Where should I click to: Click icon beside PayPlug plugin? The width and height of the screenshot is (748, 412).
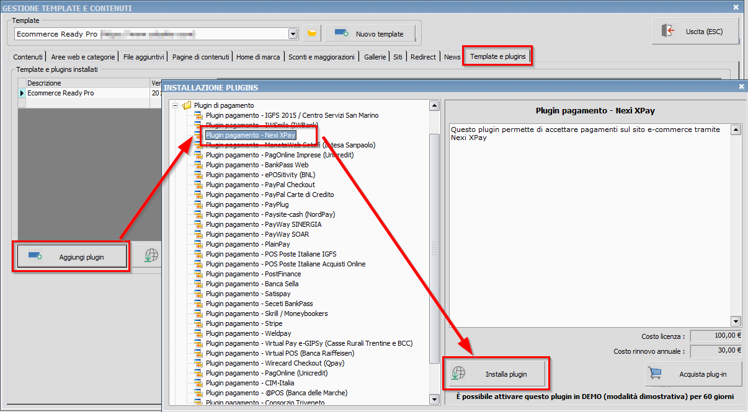pyautogui.click(x=198, y=204)
